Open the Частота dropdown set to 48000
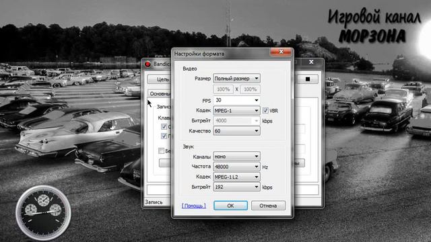431x242 pixels. [x=236, y=167]
